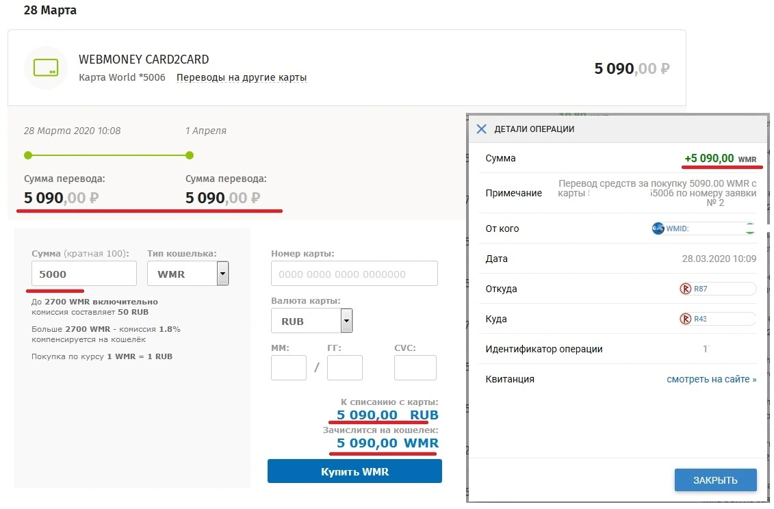Click the Покупка по курсу 1 WMR = 1 RUB note

pos(102,356)
